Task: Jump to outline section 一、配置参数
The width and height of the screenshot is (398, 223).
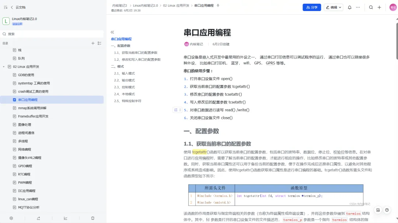Action: coord(121,46)
